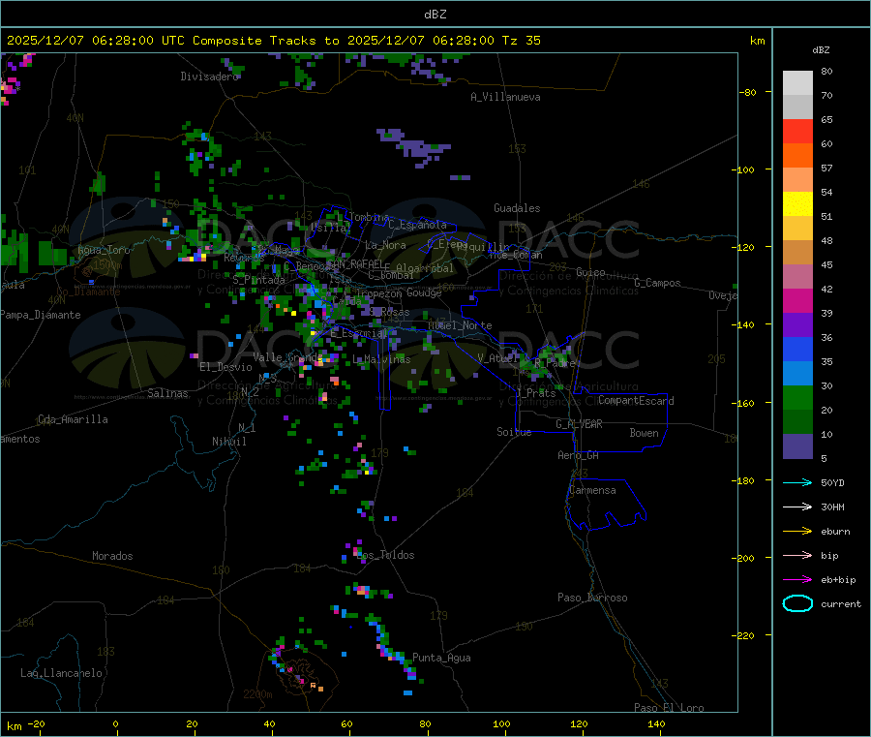Click the Goudge location label
The image size is (871, 737).
(x=424, y=292)
